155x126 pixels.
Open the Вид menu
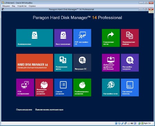[13, 6]
